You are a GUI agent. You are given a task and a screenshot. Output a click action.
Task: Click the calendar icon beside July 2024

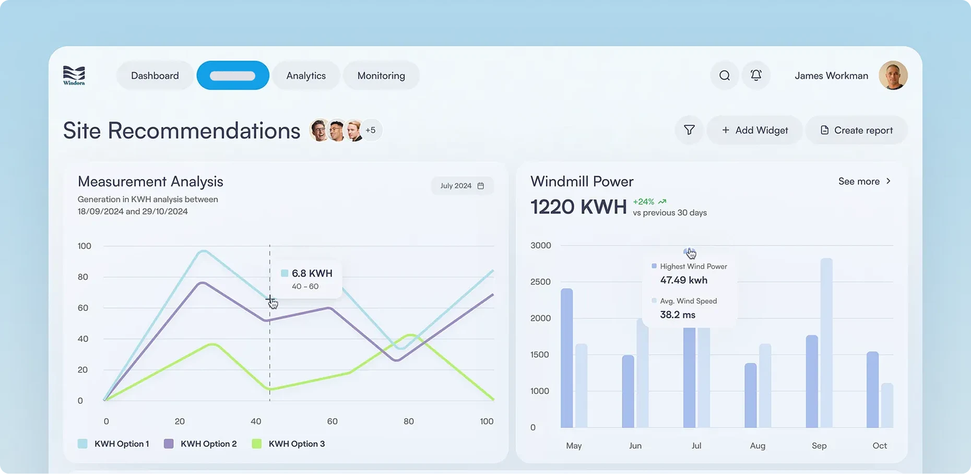[x=481, y=186]
